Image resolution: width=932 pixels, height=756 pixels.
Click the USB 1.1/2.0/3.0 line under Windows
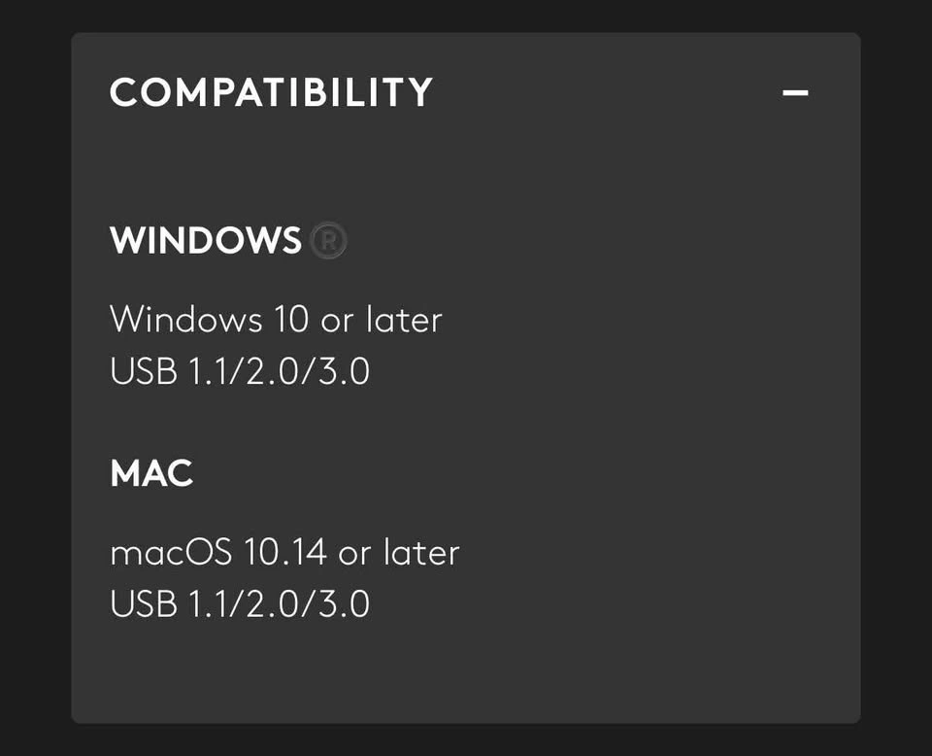[240, 372]
